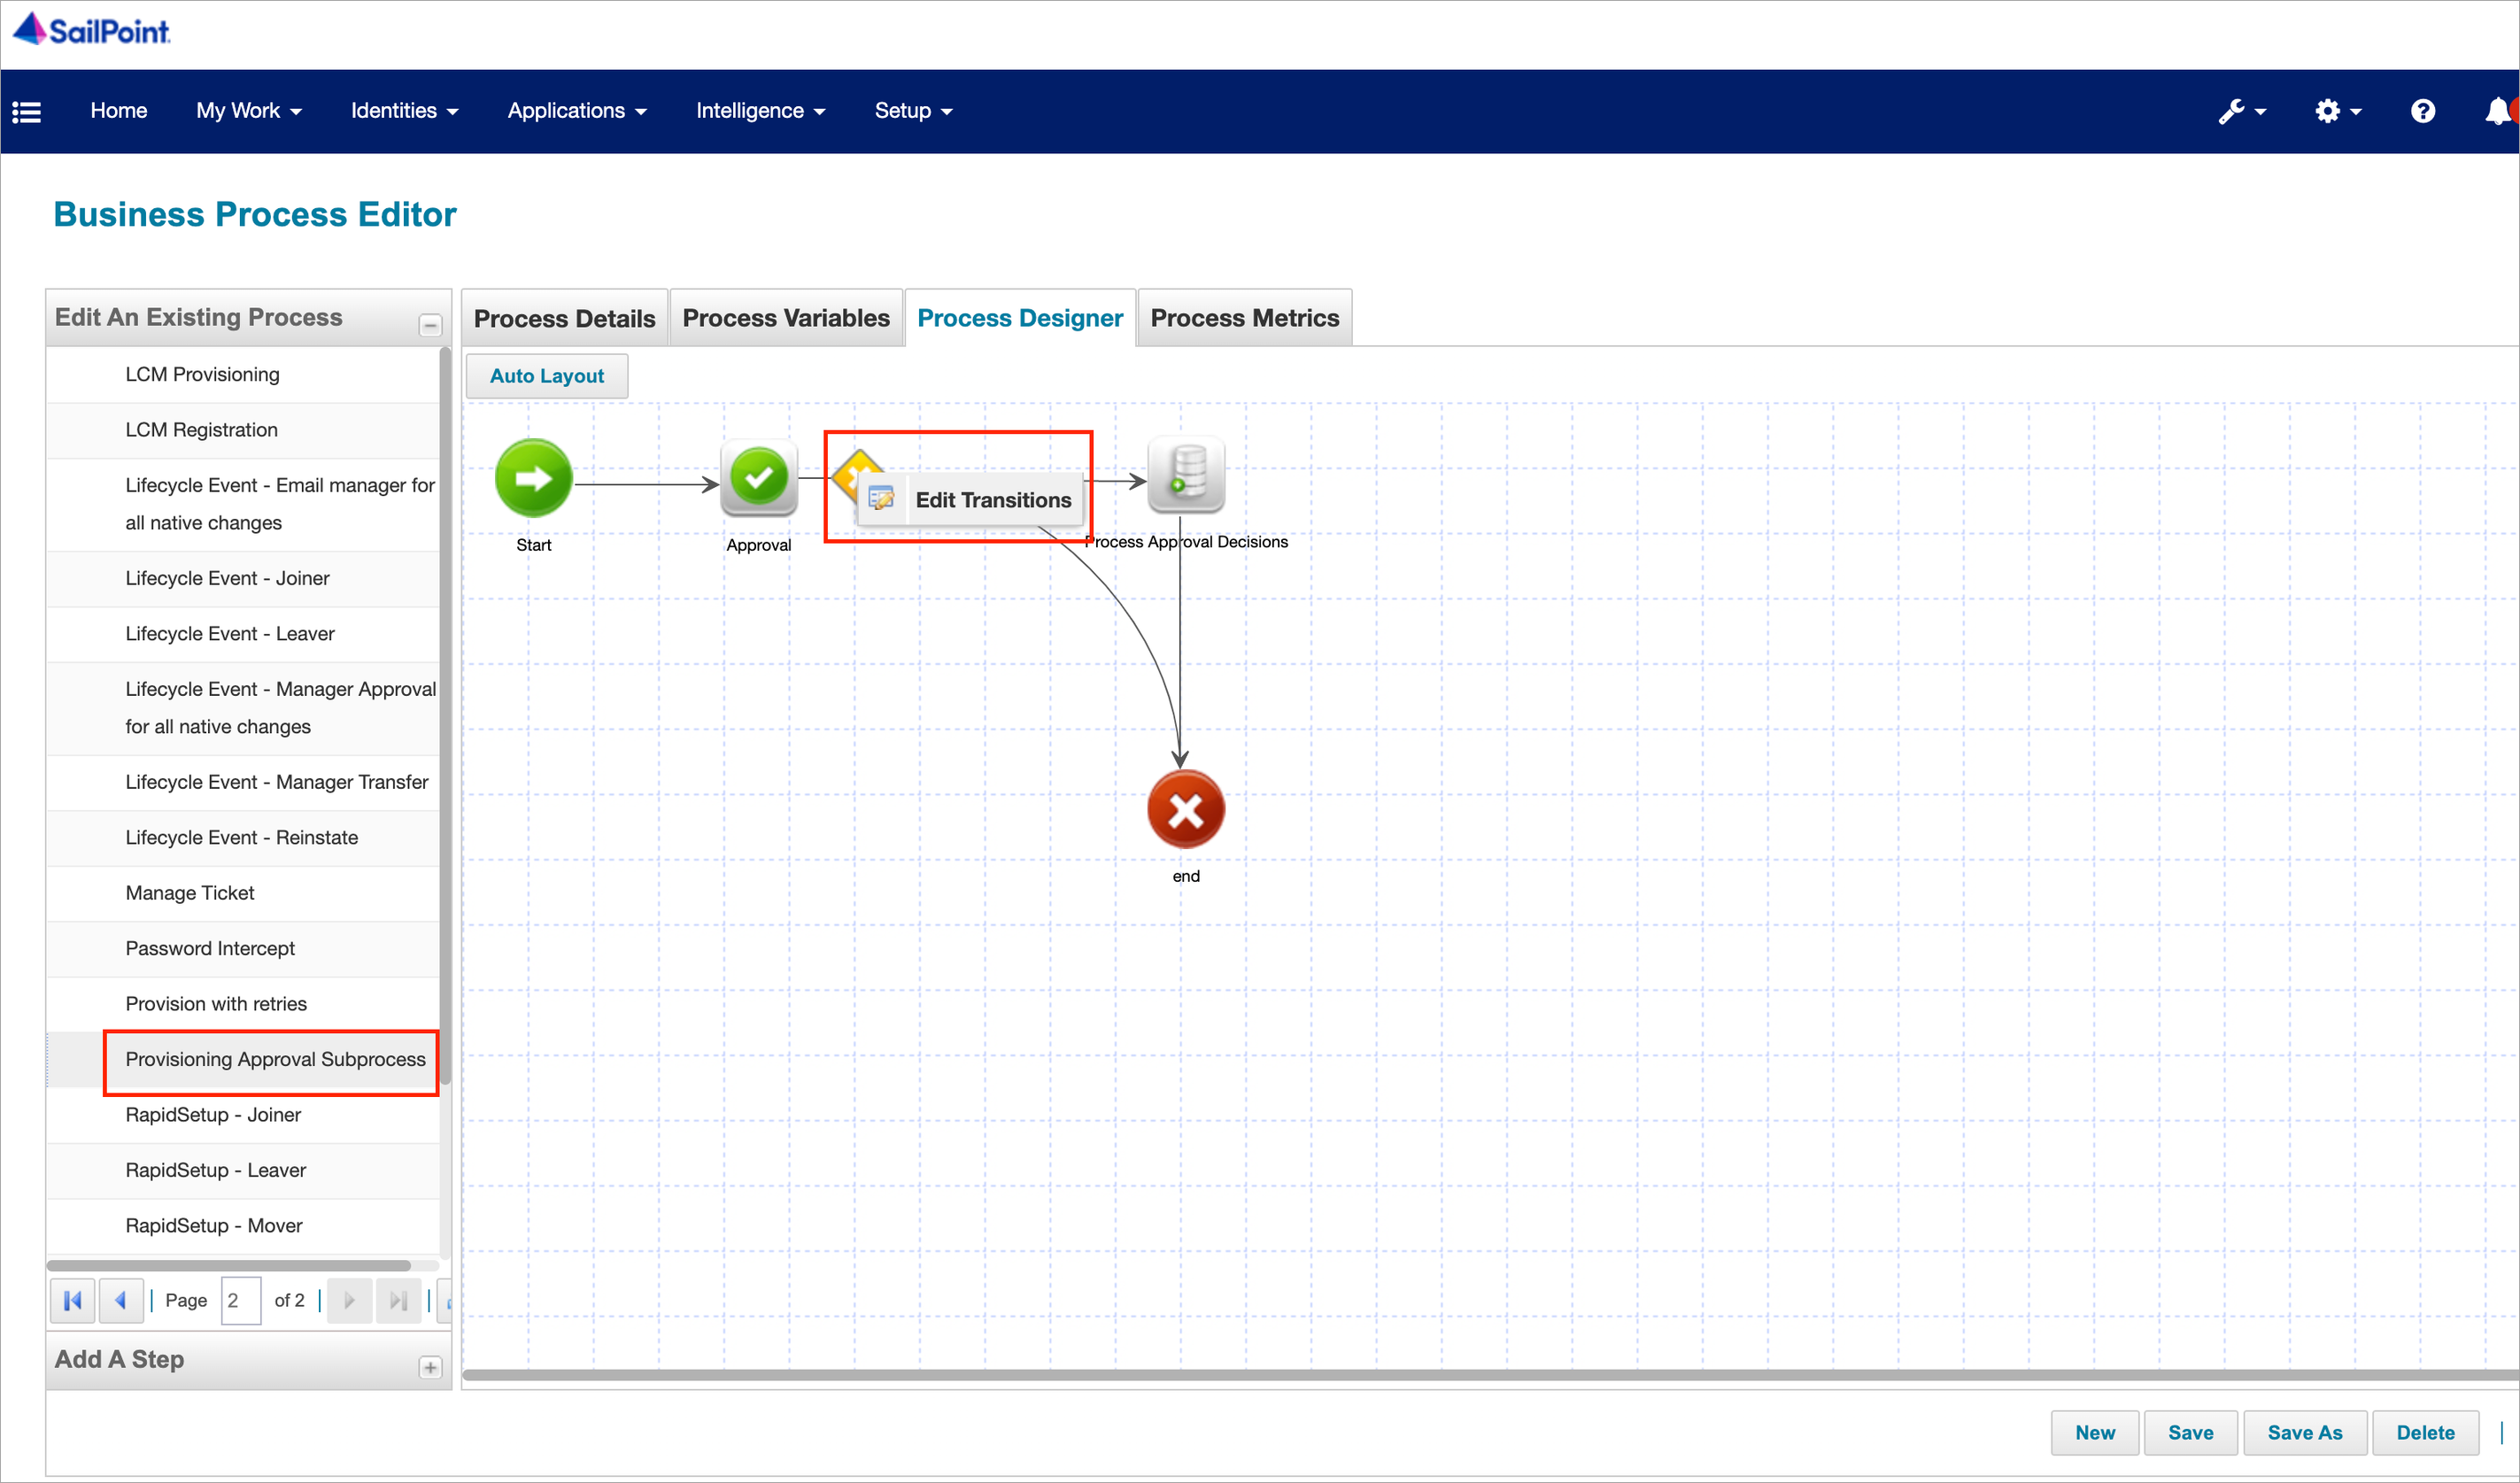Select Provisioning Approval Subprocess
The width and height of the screenshot is (2520, 1483).
(x=243, y=1060)
